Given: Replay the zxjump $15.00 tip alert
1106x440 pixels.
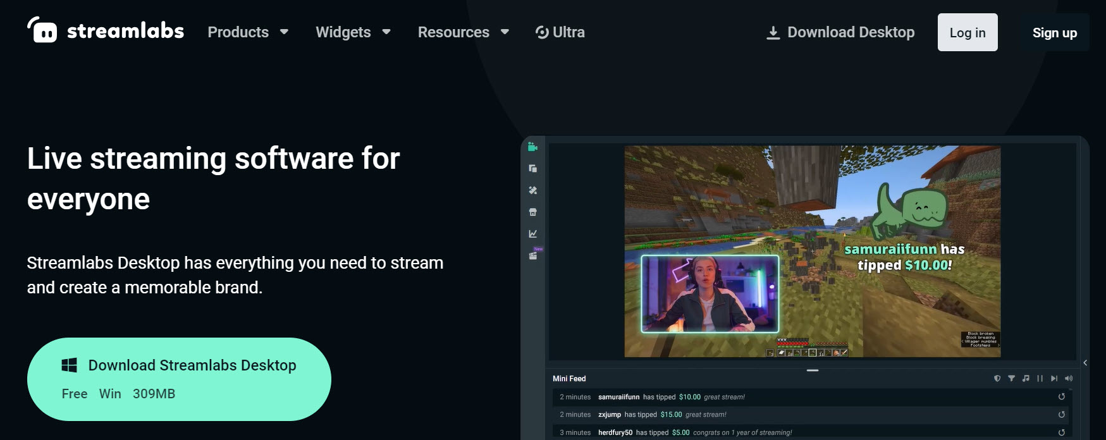Looking at the screenshot, I should pos(1062,415).
